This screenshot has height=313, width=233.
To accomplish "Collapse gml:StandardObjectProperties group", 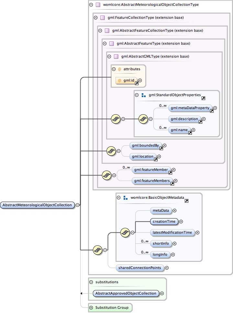I will (137, 95).
